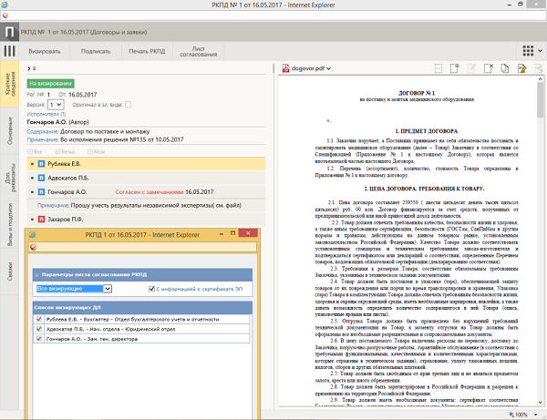Toggle 'Оригинал в эл. виде' checkbox
The width and height of the screenshot is (547, 420).
(x=129, y=105)
